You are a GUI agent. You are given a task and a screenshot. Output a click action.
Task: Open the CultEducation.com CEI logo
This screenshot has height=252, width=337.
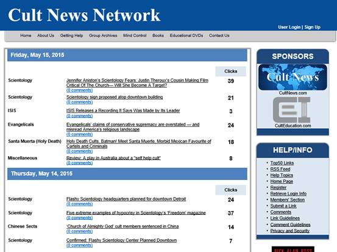click(292, 110)
